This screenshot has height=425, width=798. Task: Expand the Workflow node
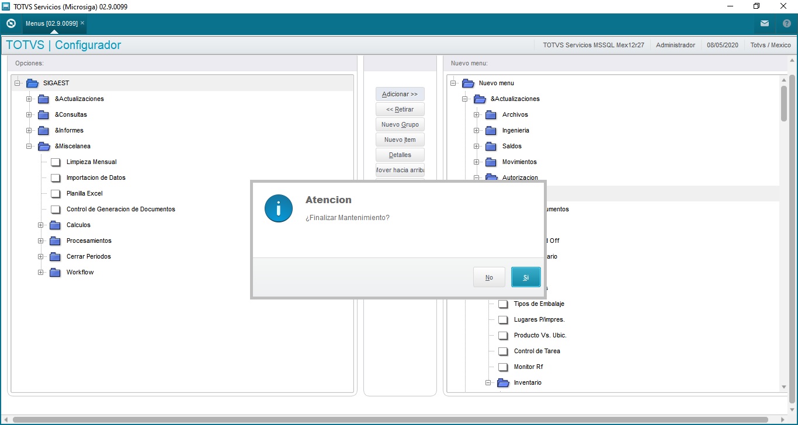[40, 272]
